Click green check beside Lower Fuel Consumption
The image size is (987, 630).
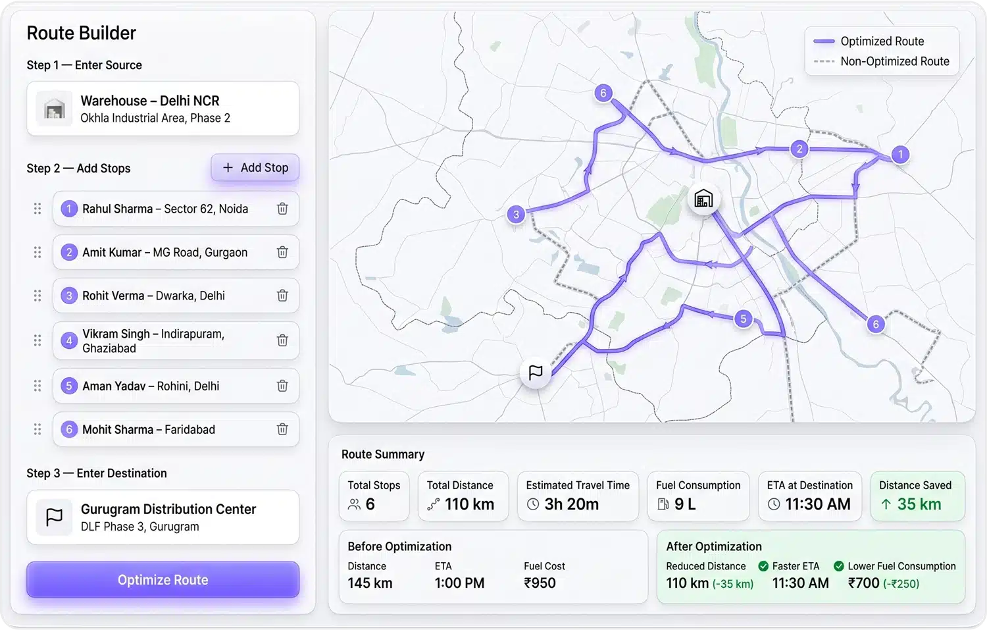coord(839,566)
